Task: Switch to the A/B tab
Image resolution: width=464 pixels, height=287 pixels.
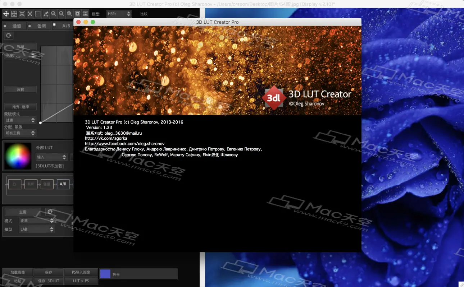Action: point(63,26)
